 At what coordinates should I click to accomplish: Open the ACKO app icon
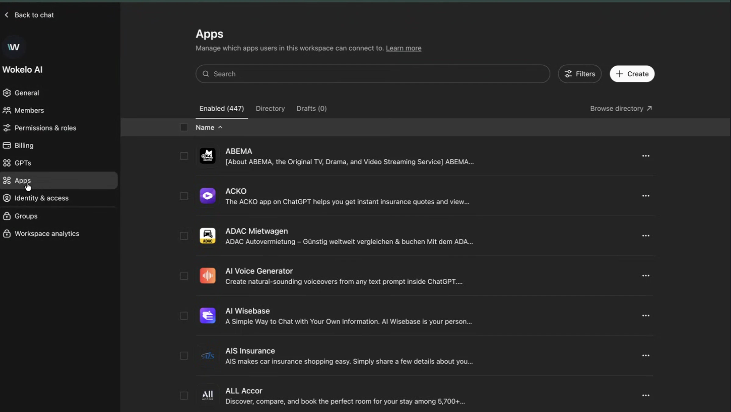pos(208,196)
